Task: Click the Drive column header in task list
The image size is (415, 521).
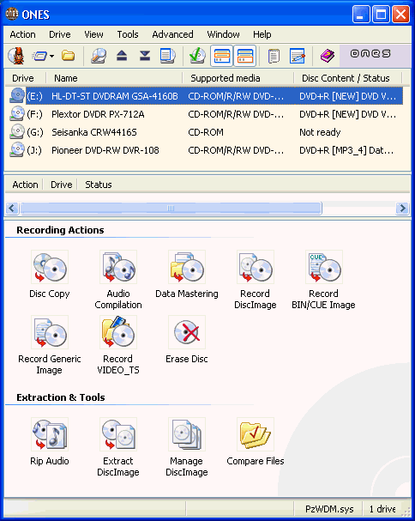Action: [61, 185]
